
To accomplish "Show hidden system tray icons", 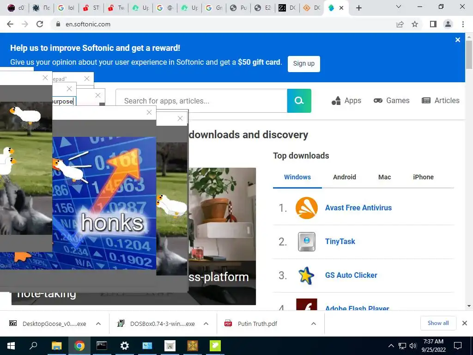I will click(x=391, y=346).
